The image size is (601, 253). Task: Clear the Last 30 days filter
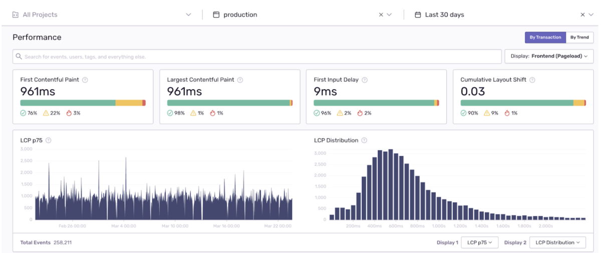coord(582,15)
